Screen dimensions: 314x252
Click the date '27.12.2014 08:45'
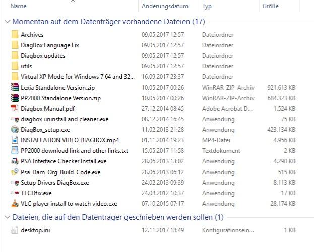point(163,109)
